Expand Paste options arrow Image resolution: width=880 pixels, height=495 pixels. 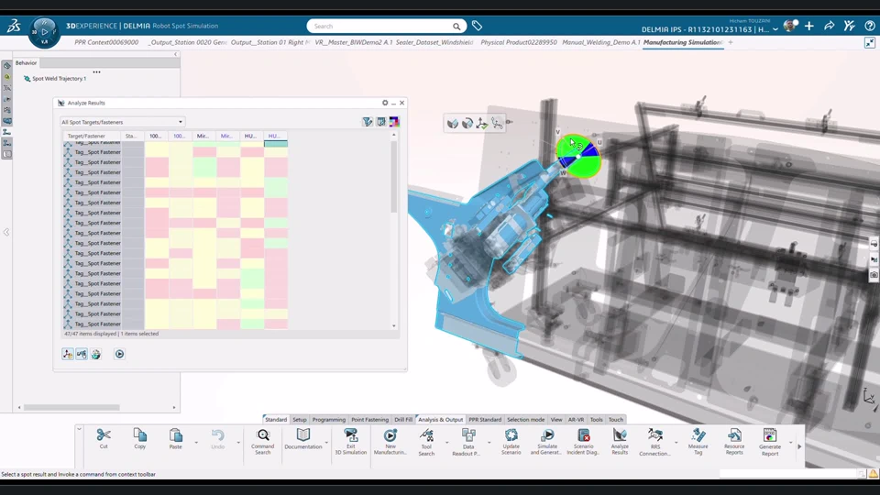196,443
